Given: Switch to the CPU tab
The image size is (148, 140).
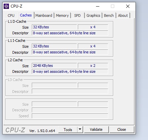Looking at the screenshot, I should coord(11,15).
